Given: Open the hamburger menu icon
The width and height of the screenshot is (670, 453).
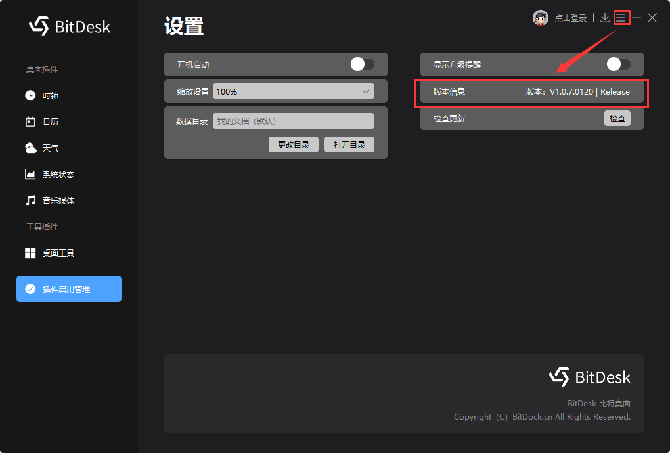Looking at the screenshot, I should click(x=621, y=18).
